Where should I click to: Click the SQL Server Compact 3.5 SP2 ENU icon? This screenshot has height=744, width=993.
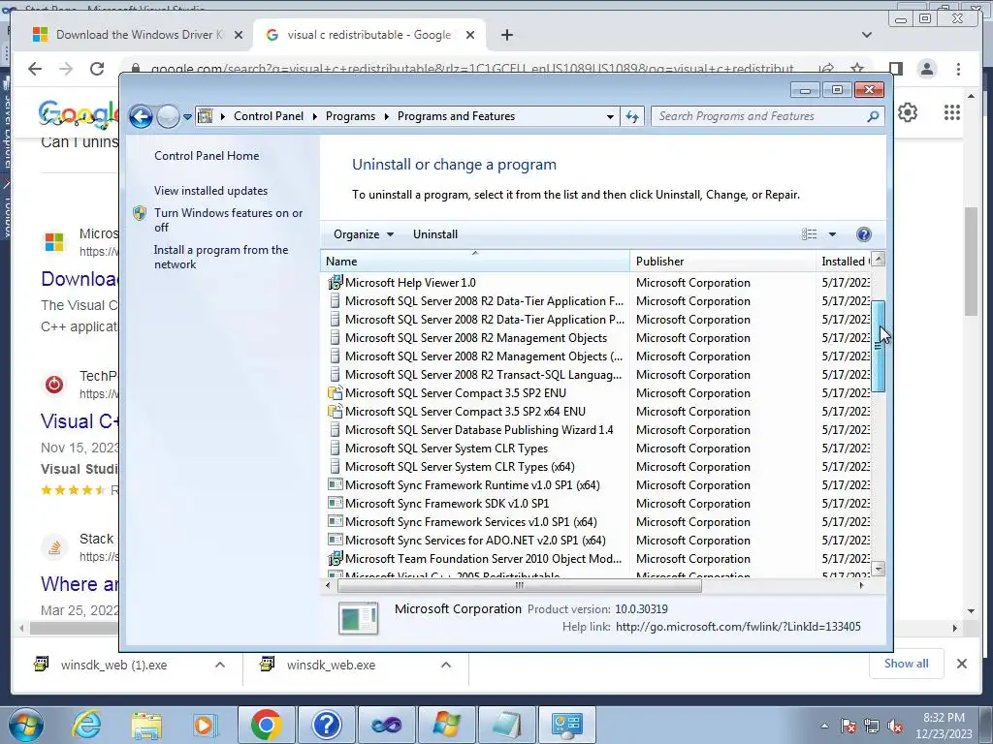335,393
